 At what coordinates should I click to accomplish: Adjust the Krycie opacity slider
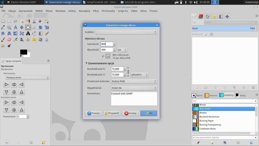click(224, 28)
